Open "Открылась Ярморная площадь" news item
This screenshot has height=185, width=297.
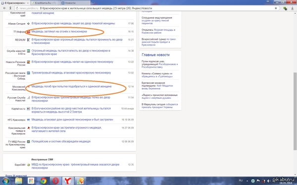tap(158, 32)
